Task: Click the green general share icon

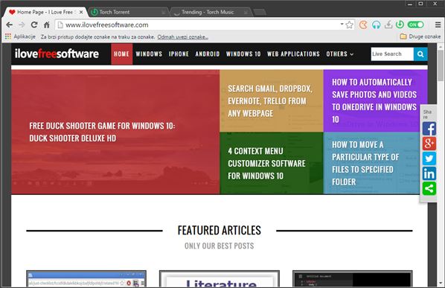Action: (429, 188)
